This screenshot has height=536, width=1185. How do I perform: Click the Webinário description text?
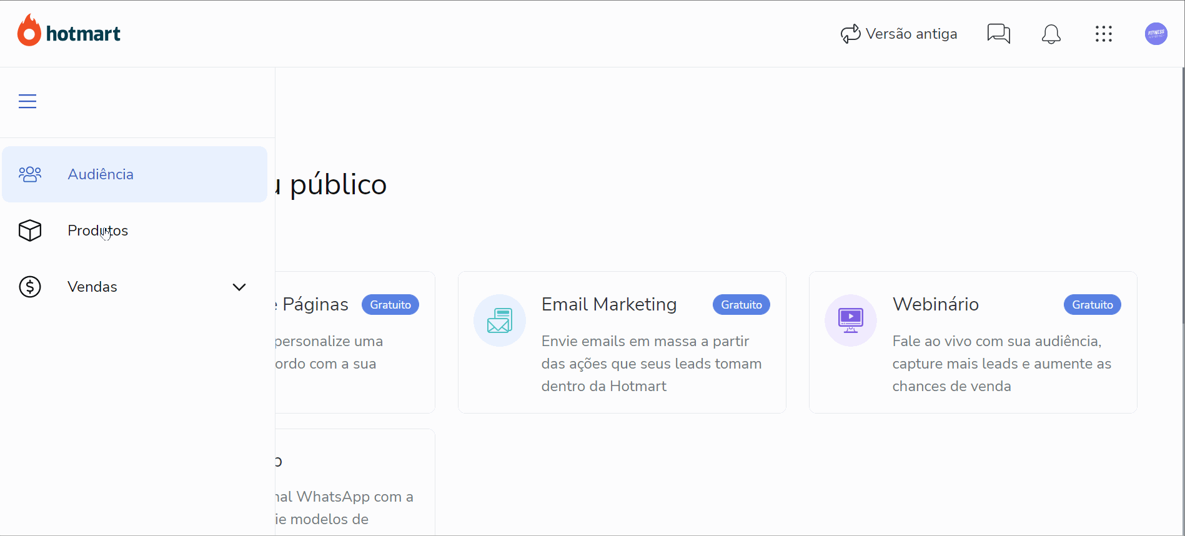[x=1002, y=364]
